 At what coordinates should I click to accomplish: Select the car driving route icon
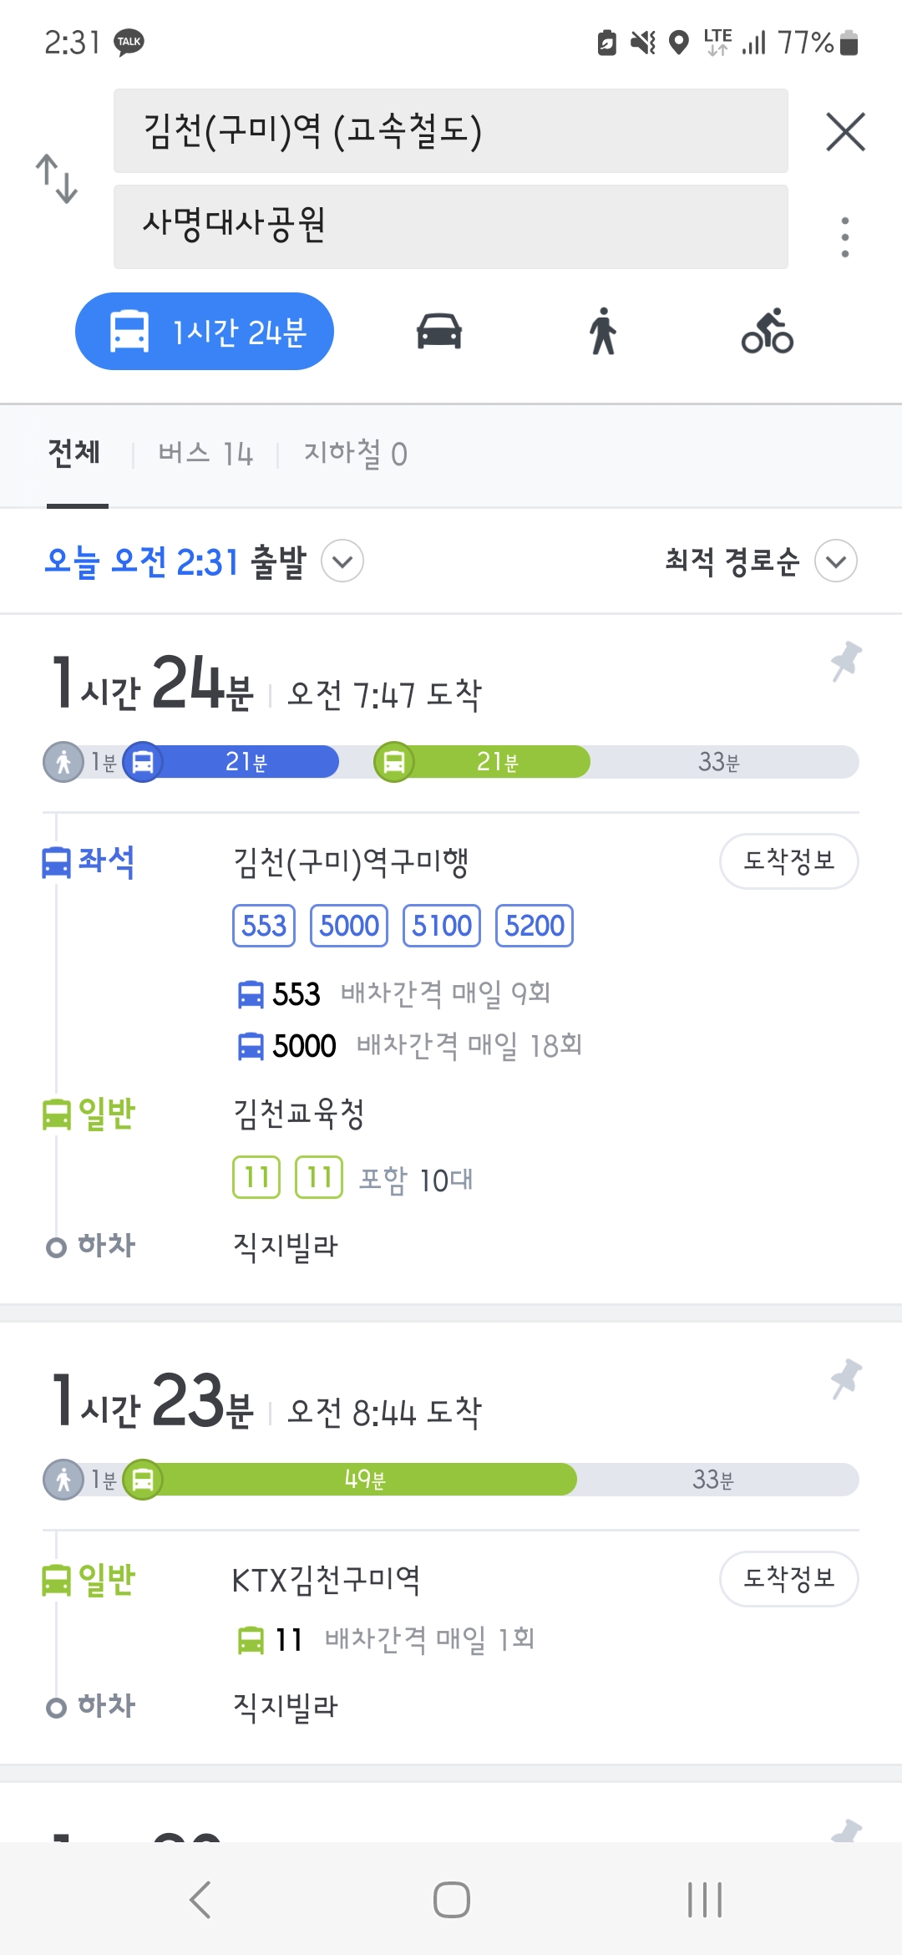(x=439, y=332)
